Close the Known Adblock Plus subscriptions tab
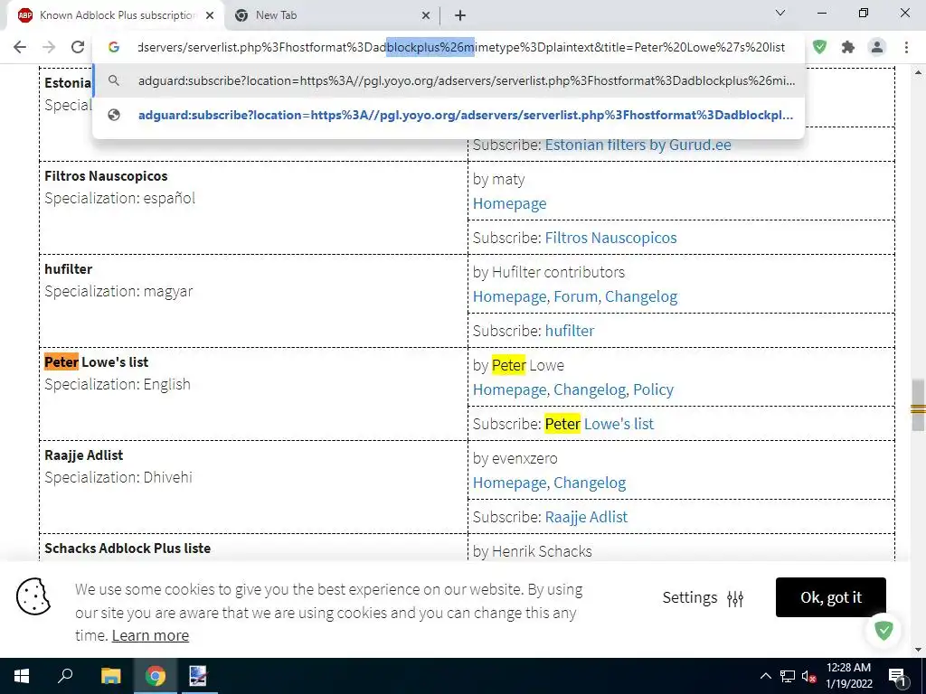Screen dimensions: 926x694 click(210, 16)
